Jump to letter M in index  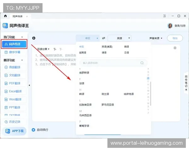point(148,91)
